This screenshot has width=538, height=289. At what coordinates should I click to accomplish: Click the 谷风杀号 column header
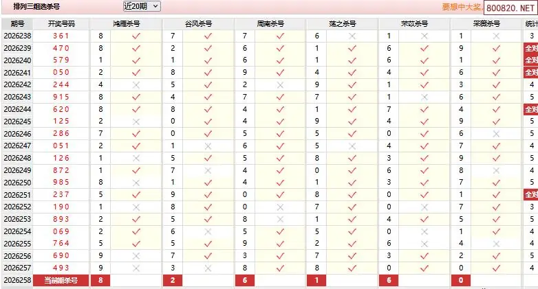[x=198, y=23]
